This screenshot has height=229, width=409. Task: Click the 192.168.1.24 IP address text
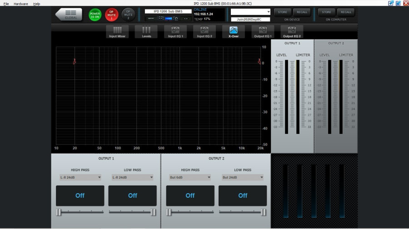pyautogui.click(x=204, y=14)
